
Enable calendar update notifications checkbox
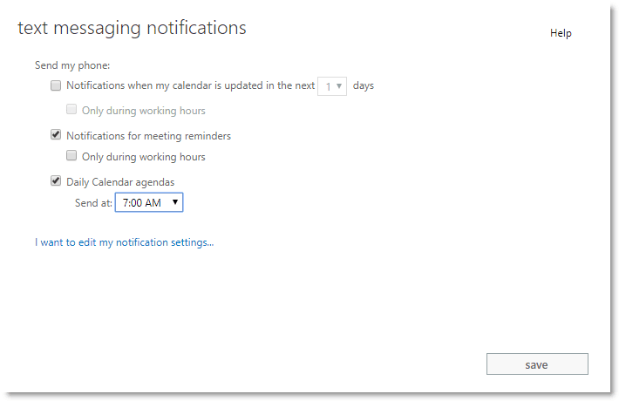tap(56, 85)
